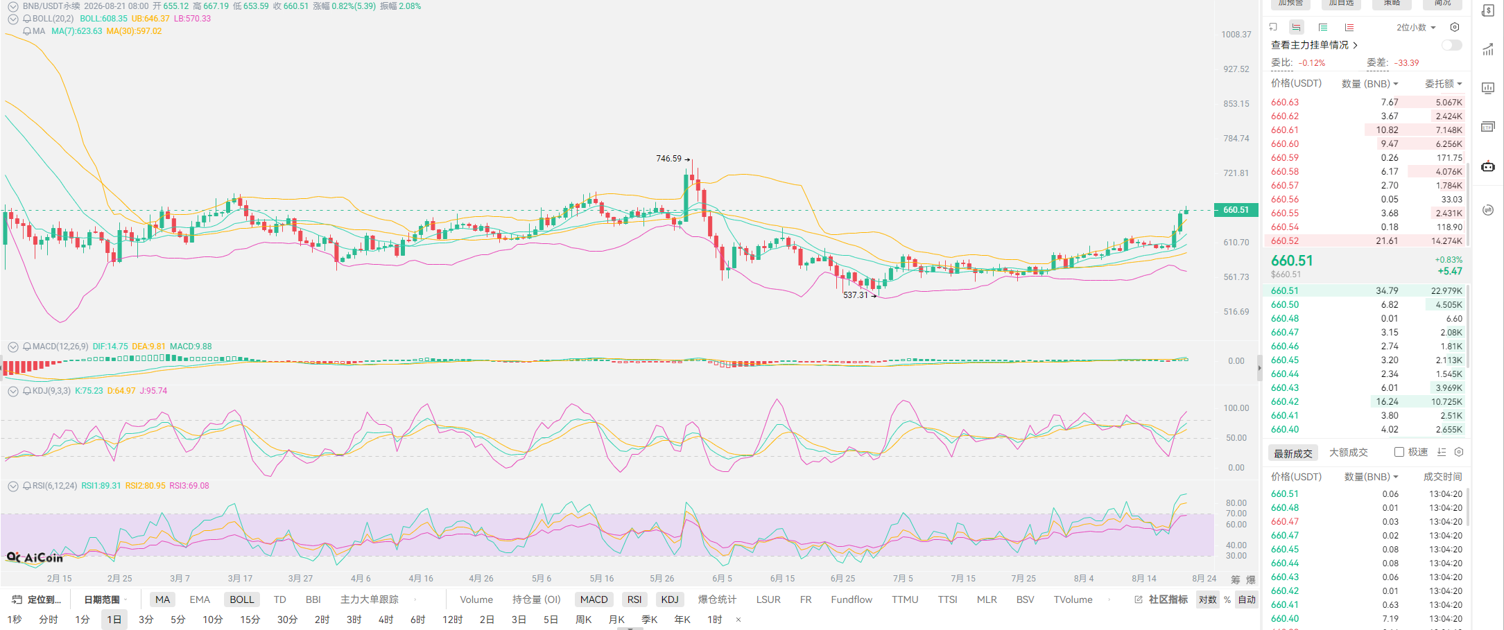Switch to the 大额成交 tab
Screen dimensions: 1504x630
click(1349, 453)
